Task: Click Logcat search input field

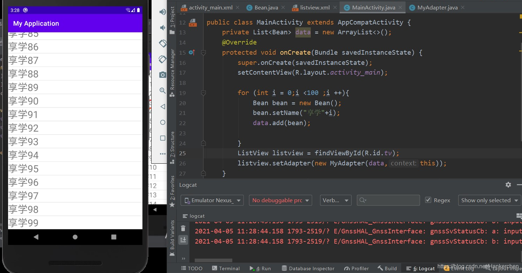Action: point(388,200)
